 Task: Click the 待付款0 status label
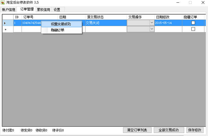(x=8, y=130)
